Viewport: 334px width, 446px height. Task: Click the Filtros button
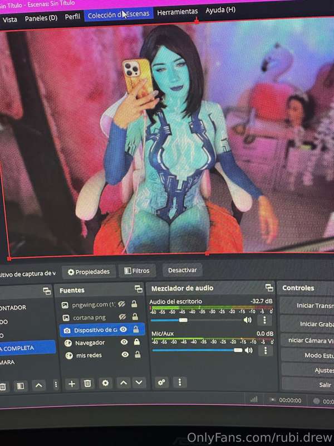(x=137, y=271)
